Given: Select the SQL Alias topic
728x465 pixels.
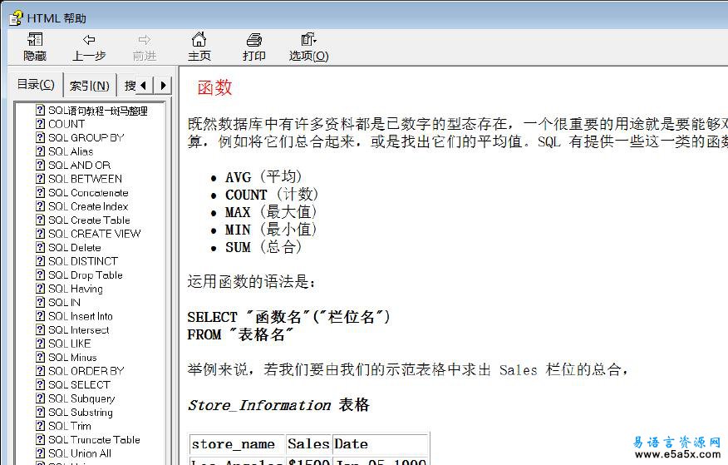Looking at the screenshot, I should click(71, 151).
